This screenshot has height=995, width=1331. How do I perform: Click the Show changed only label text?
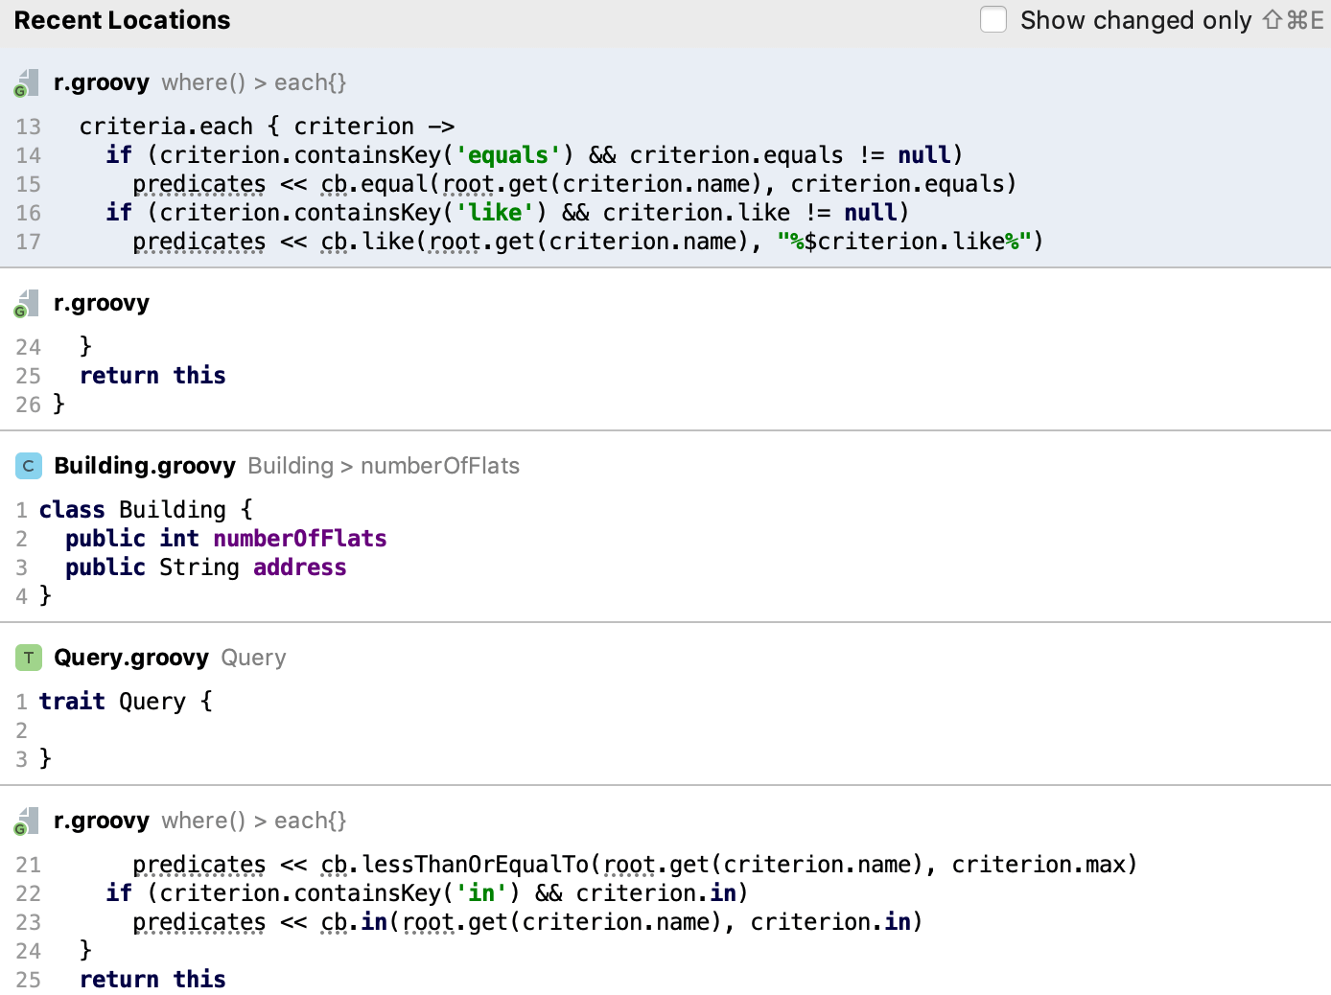[1135, 20]
